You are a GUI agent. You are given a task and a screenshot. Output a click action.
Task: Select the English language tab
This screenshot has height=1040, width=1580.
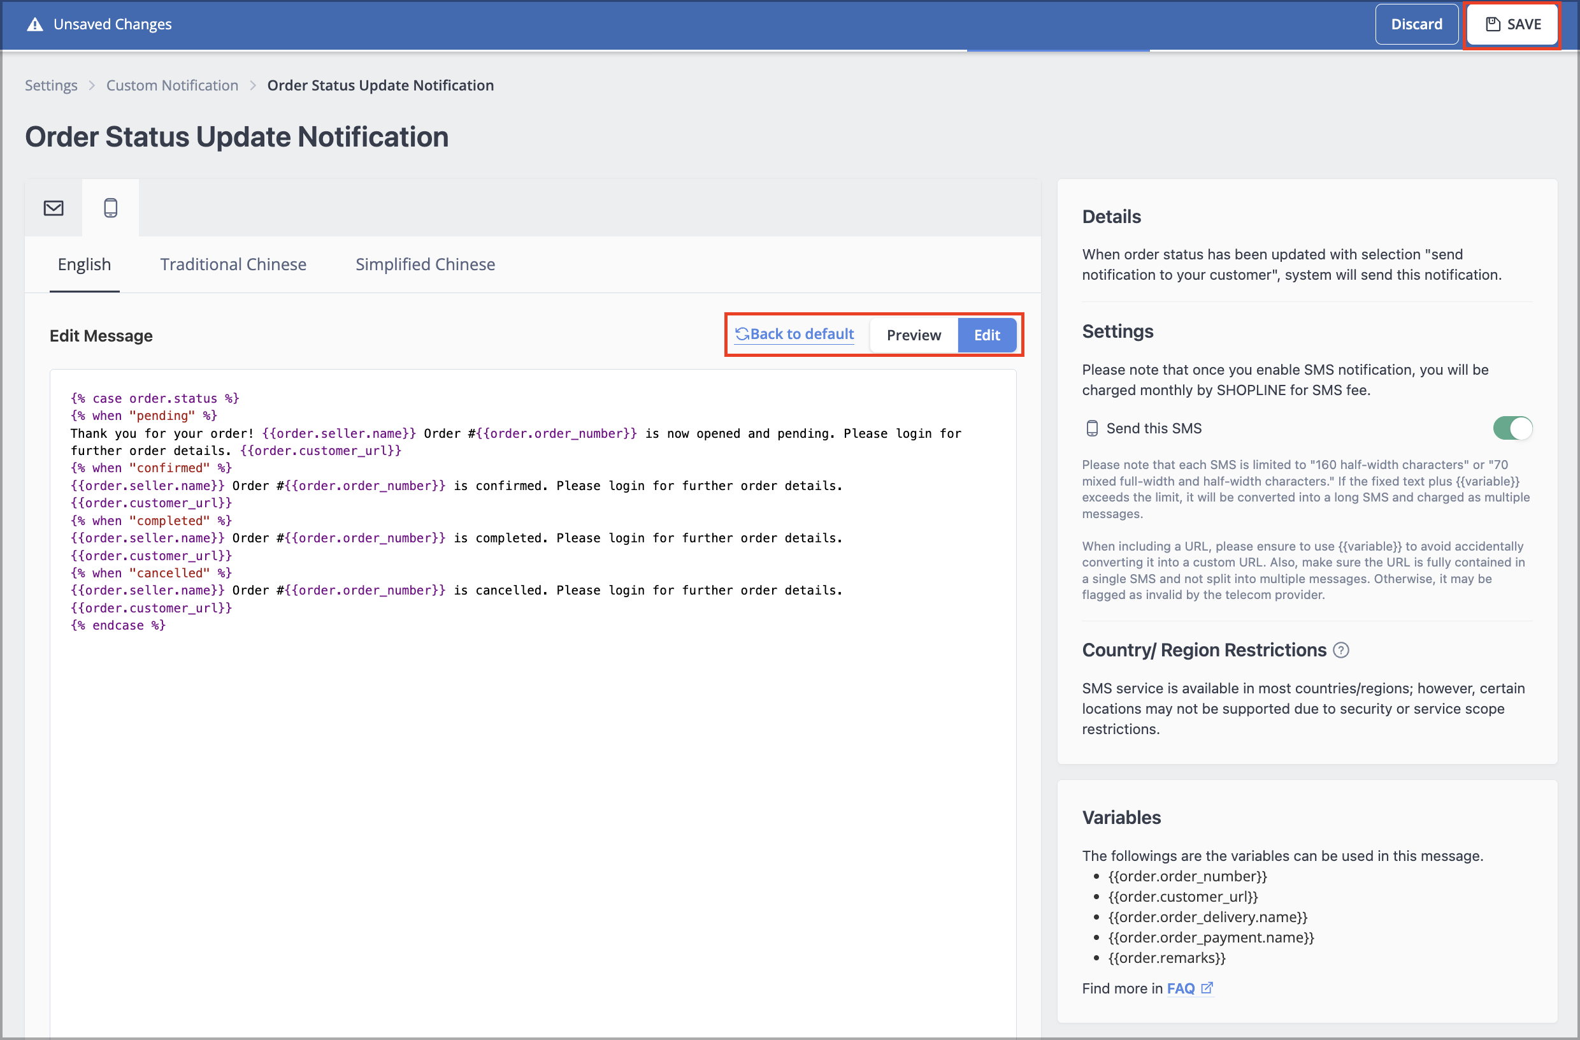click(x=84, y=264)
